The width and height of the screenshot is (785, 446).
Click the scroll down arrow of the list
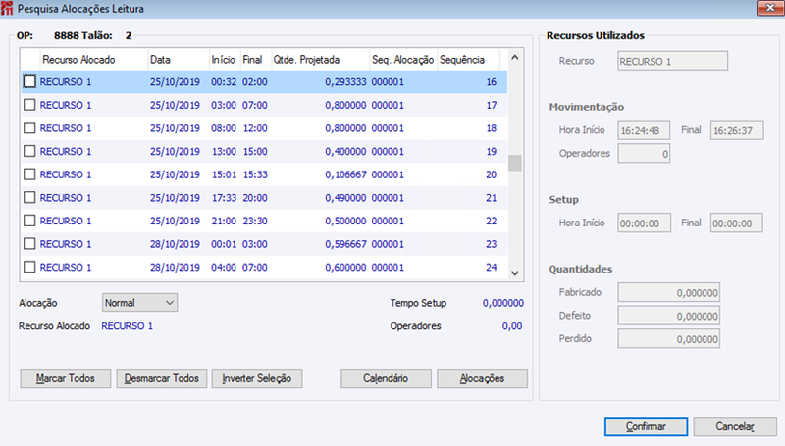tap(514, 273)
